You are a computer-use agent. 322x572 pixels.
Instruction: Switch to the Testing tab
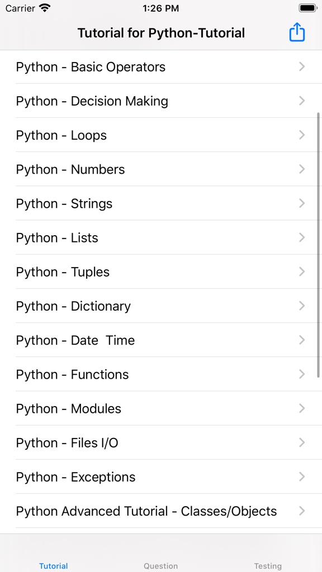[268, 566]
